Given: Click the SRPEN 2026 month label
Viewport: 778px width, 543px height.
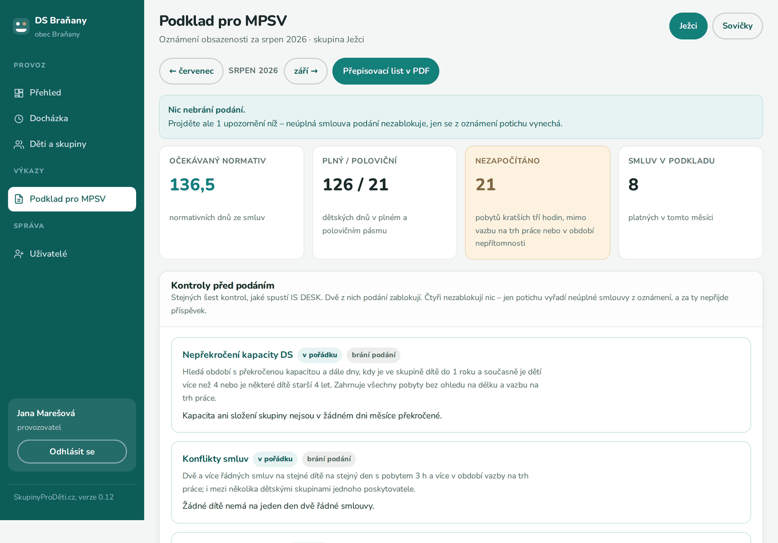Looking at the screenshot, I should pyautogui.click(x=253, y=71).
